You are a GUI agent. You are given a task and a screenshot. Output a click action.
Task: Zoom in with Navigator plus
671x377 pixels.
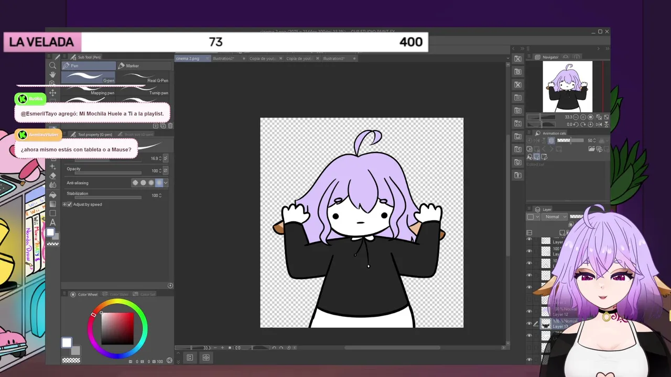(582, 117)
